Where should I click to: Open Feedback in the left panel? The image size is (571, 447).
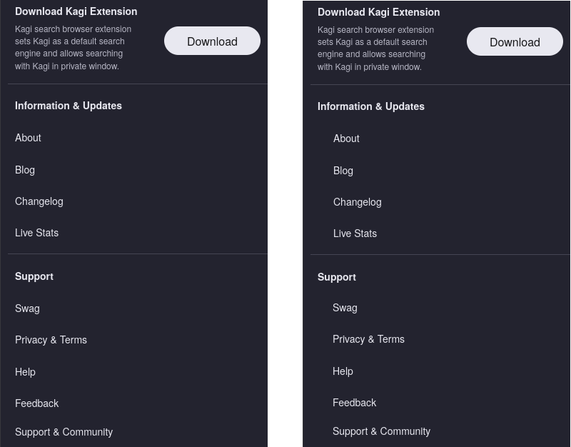pyautogui.click(x=37, y=403)
